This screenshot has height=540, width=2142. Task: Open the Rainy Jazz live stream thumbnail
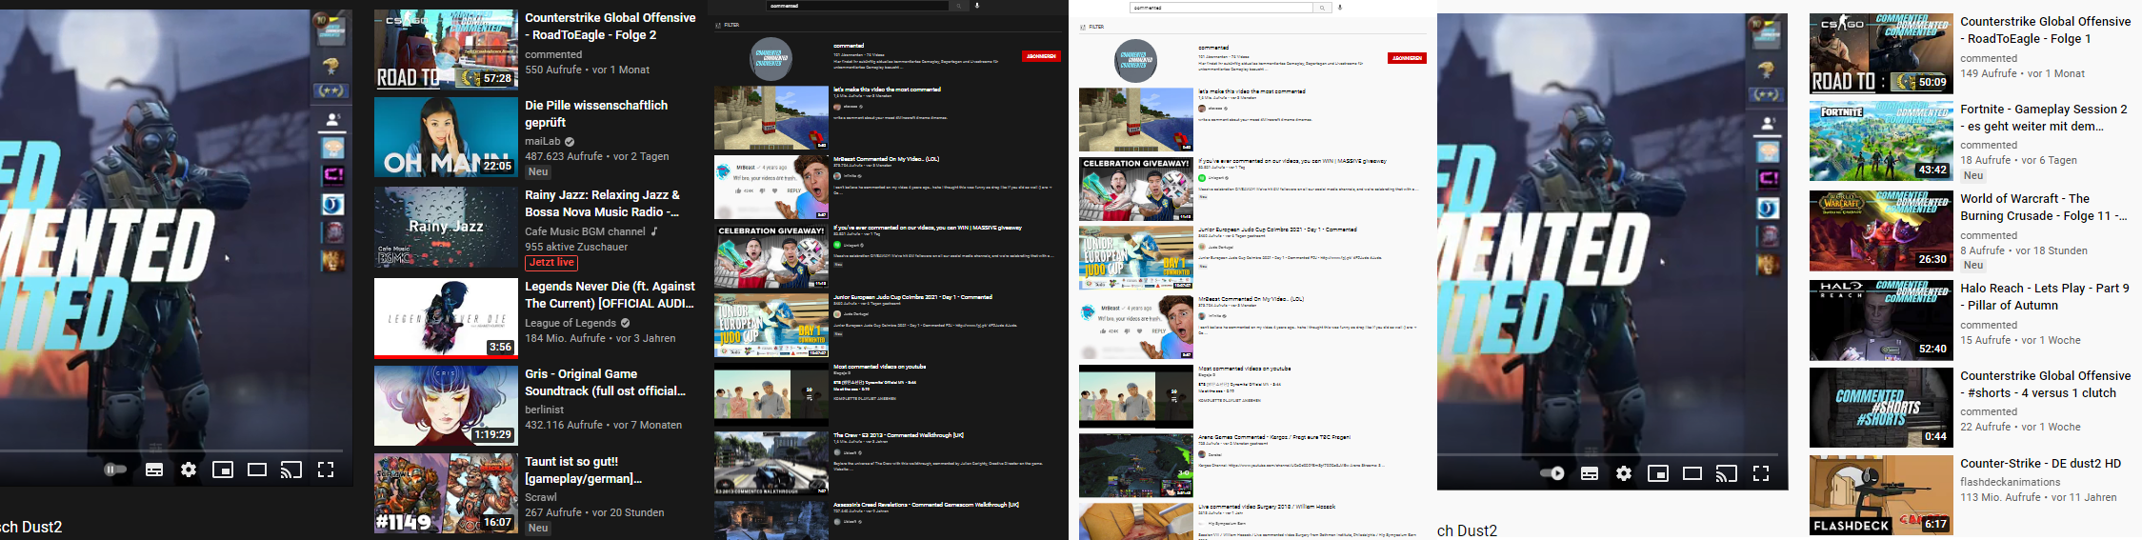click(446, 227)
